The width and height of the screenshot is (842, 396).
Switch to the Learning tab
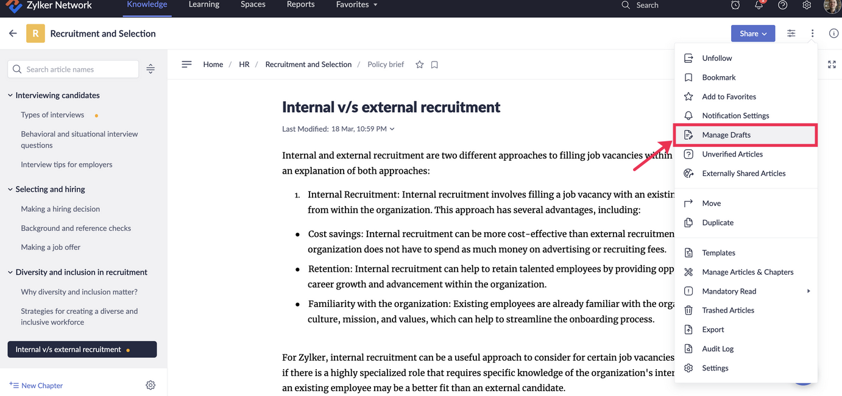click(204, 5)
